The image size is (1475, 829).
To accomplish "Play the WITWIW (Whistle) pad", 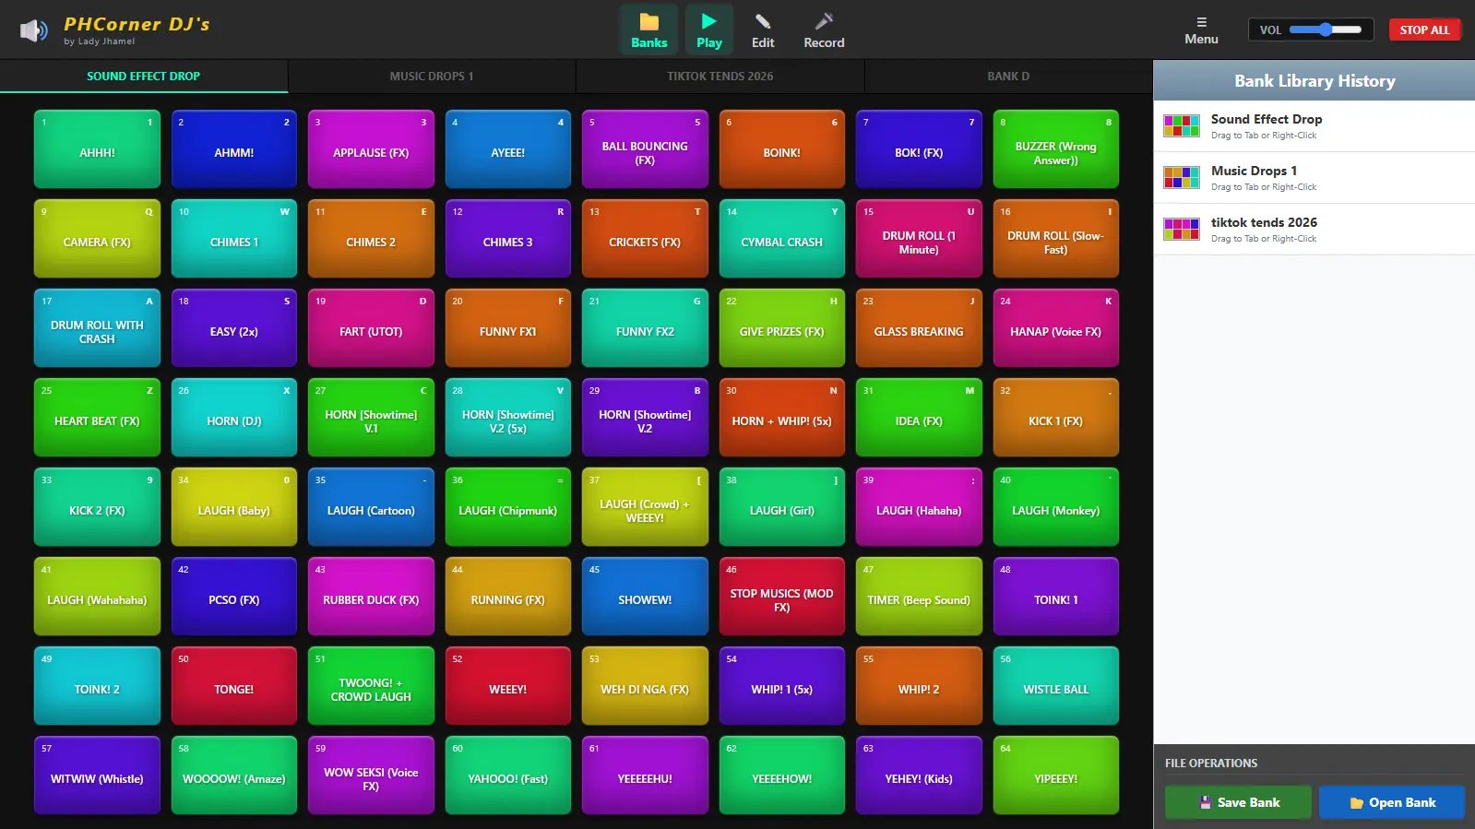I will 97,776.
